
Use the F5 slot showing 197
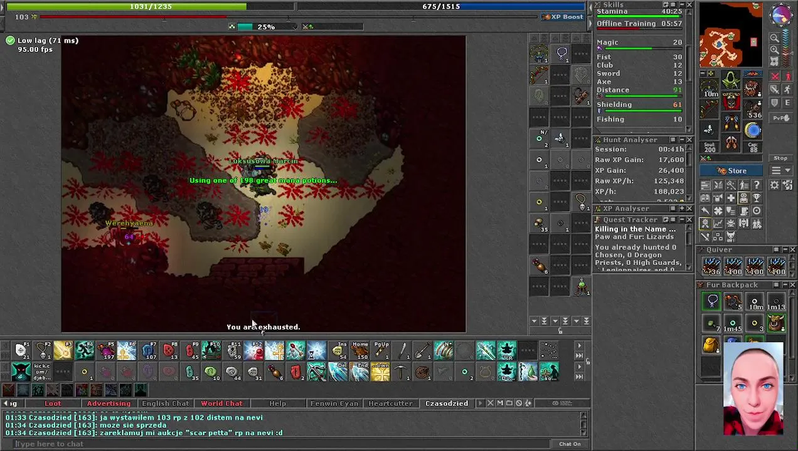[x=105, y=351]
